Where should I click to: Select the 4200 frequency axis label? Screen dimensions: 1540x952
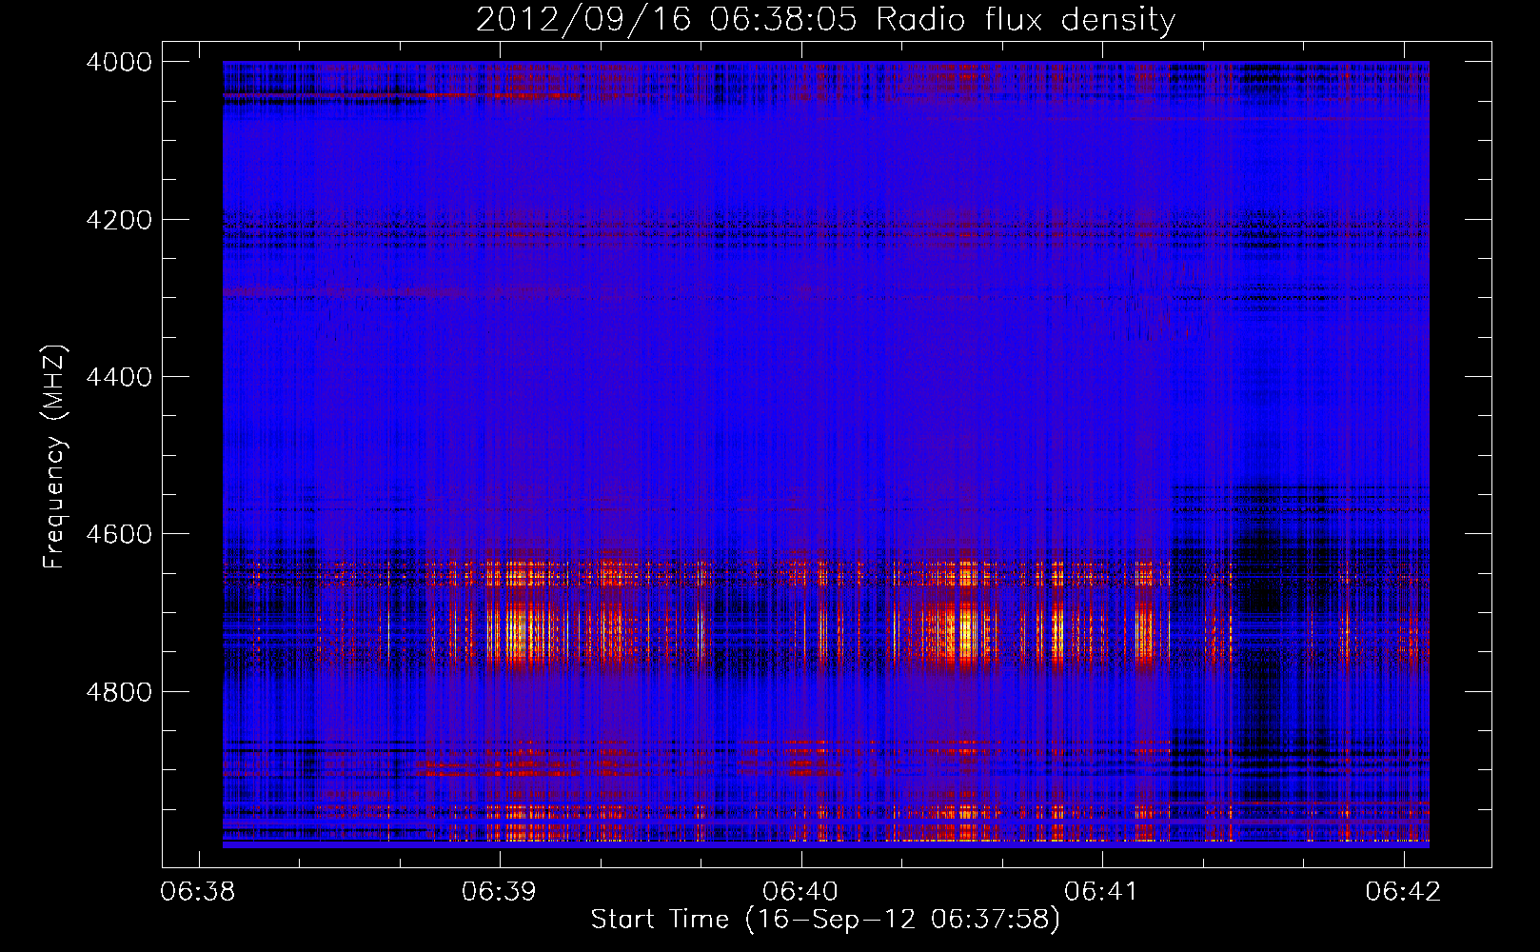point(119,220)
